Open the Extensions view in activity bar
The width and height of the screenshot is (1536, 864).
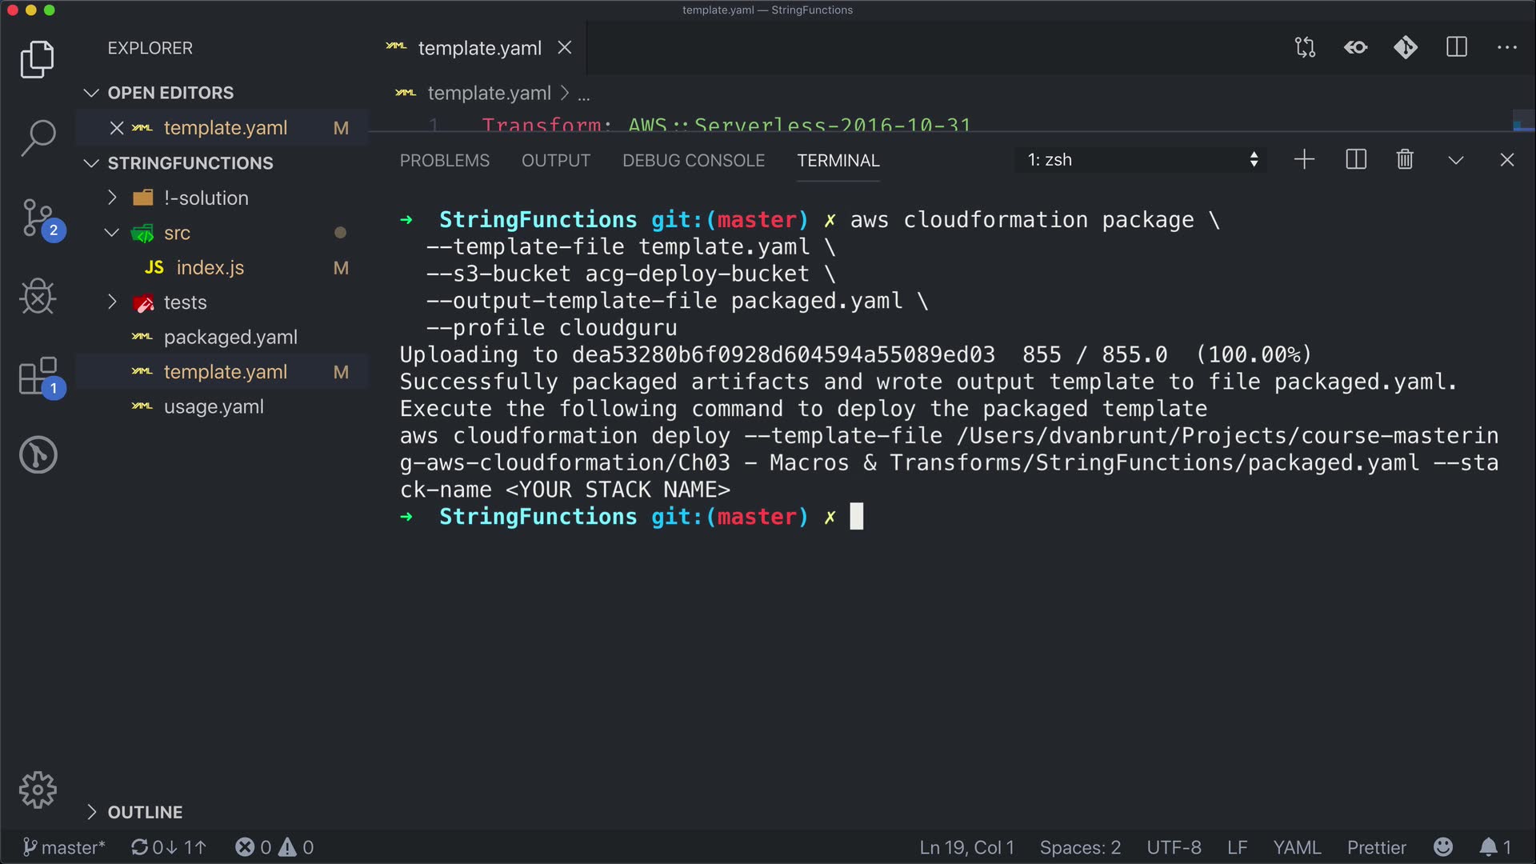click(x=38, y=376)
